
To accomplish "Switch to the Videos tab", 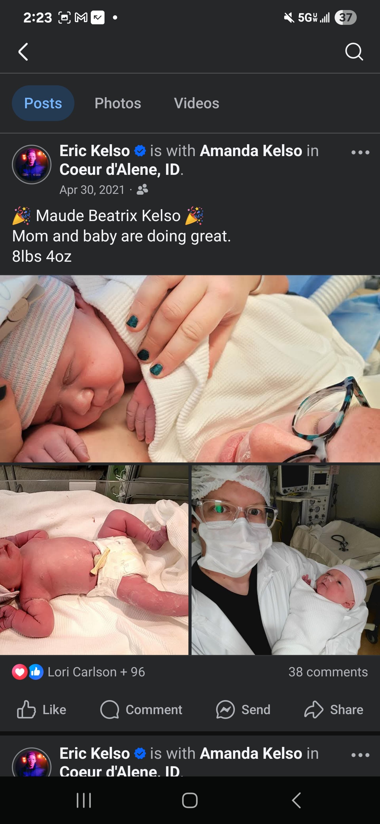I will [197, 103].
